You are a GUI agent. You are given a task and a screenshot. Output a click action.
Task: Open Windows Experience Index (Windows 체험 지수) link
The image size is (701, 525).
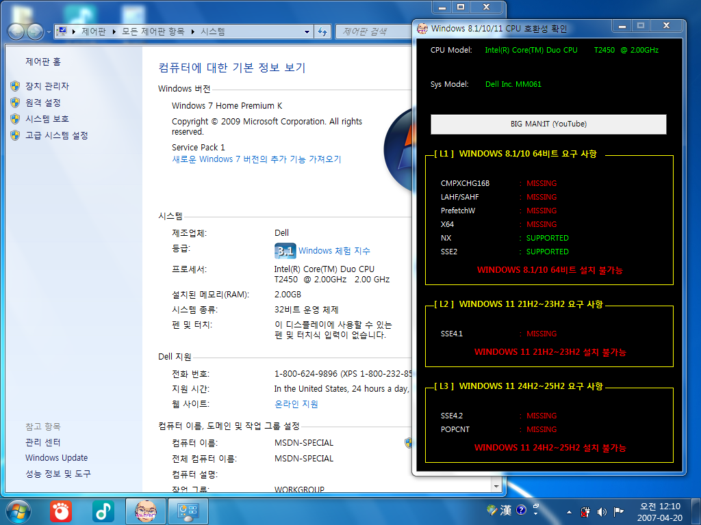334,251
